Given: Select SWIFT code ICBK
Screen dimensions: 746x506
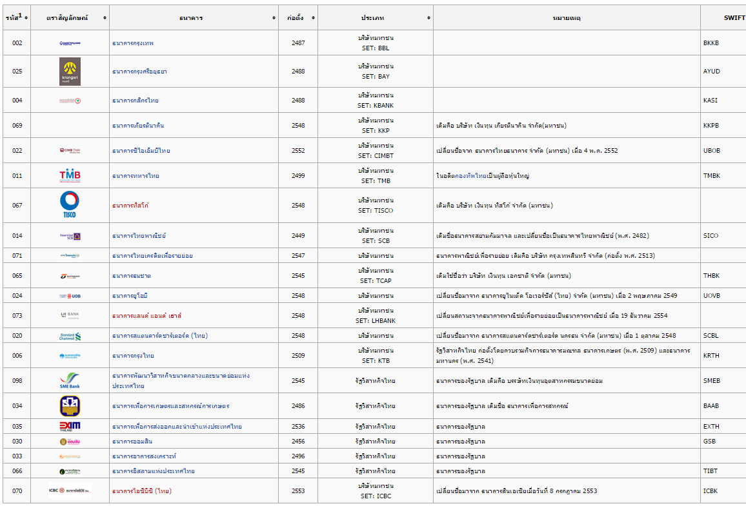Looking at the screenshot, I should 711,491.
